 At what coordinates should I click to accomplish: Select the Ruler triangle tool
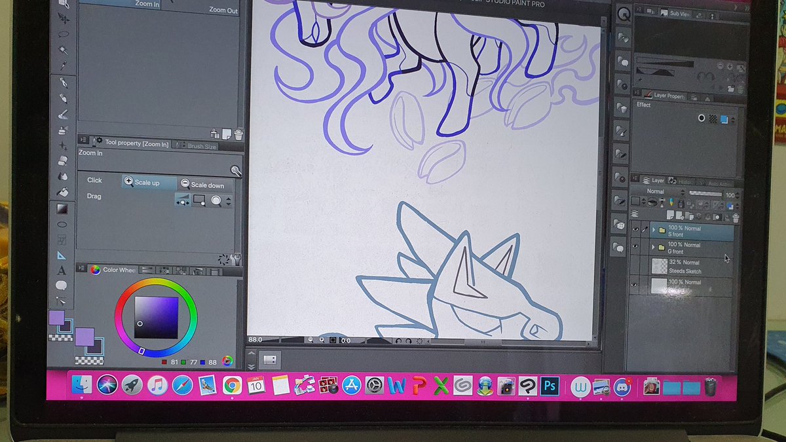coord(62,255)
